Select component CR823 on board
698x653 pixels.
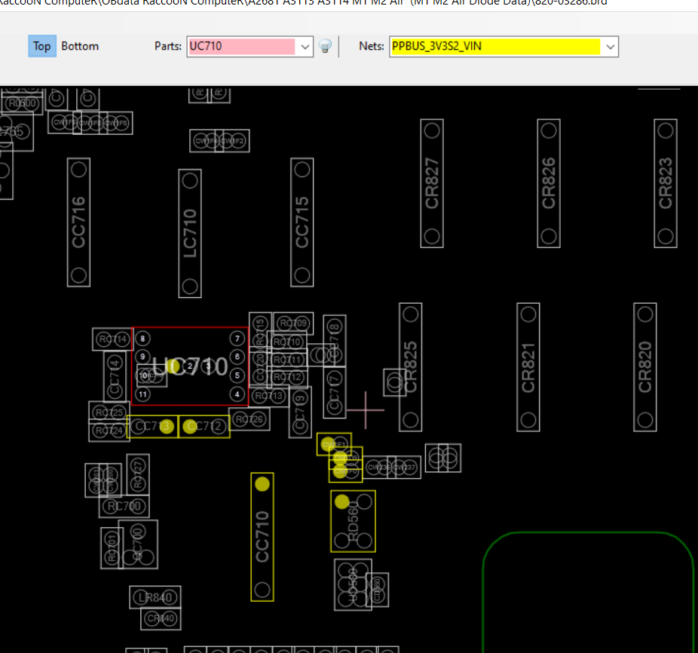click(x=666, y=183)
